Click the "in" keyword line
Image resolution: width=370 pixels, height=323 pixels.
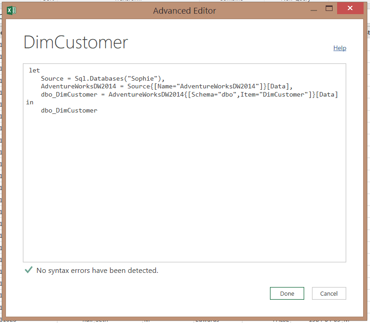coord(30,103)
